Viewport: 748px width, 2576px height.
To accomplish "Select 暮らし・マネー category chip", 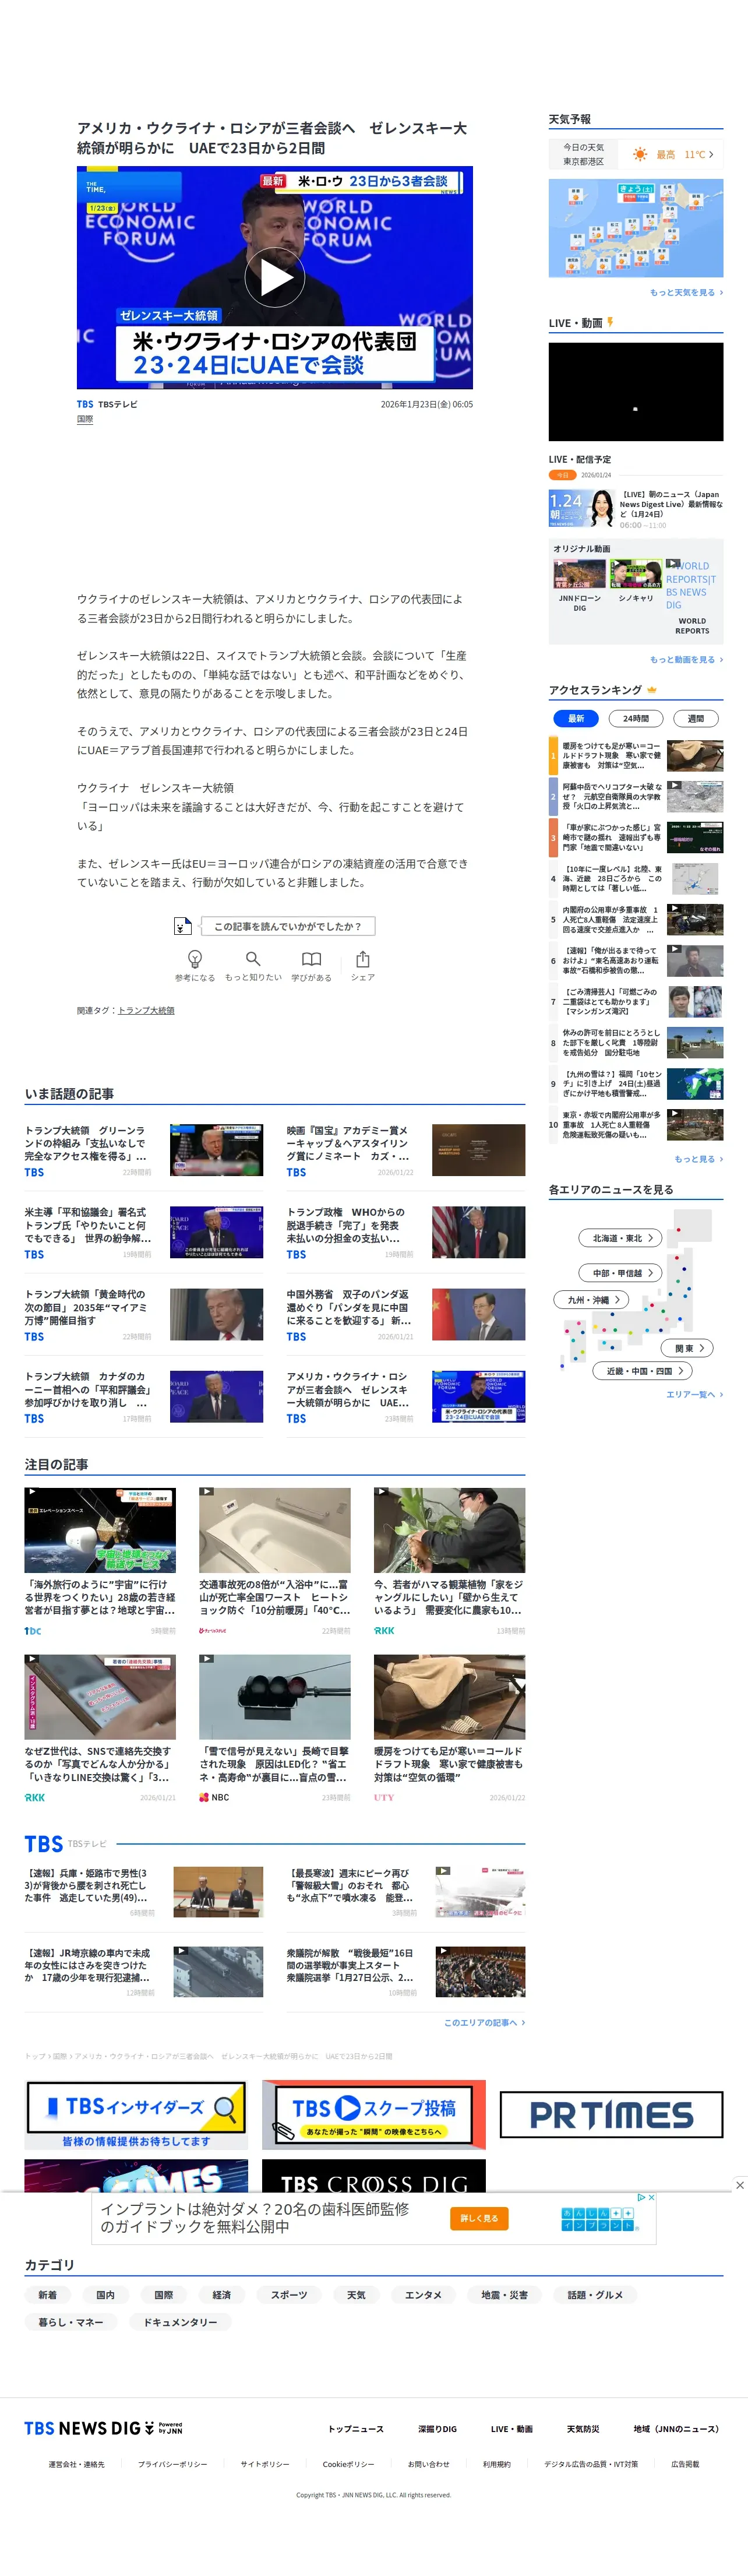I will click(71, 2322).
